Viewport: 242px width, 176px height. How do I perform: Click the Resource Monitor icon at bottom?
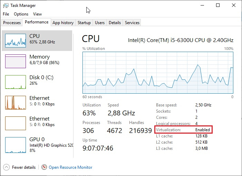click(44, 167)
